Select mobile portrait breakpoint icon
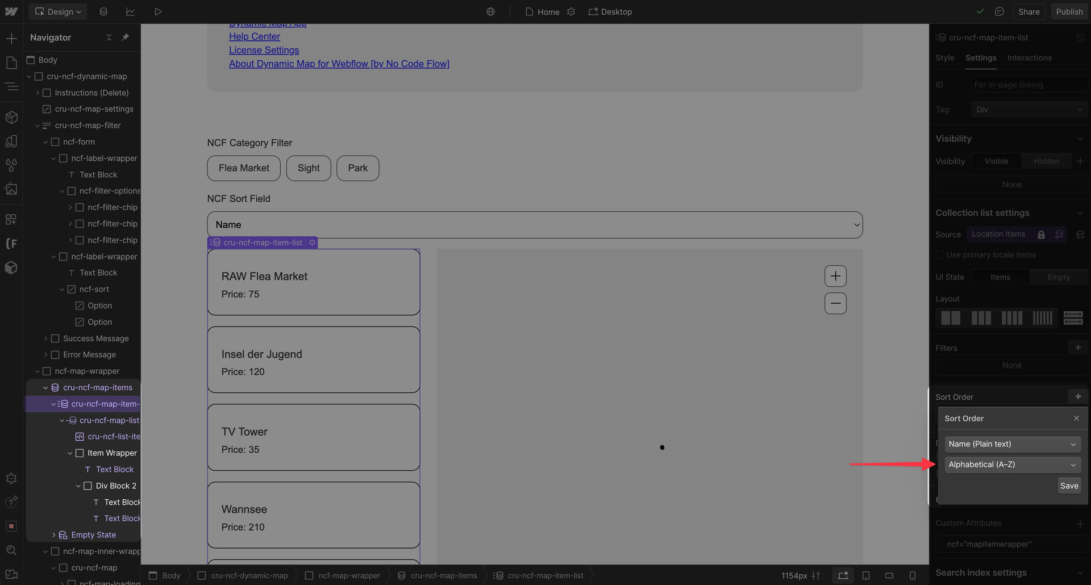1091x585 pixels. (x=913, y=575)
